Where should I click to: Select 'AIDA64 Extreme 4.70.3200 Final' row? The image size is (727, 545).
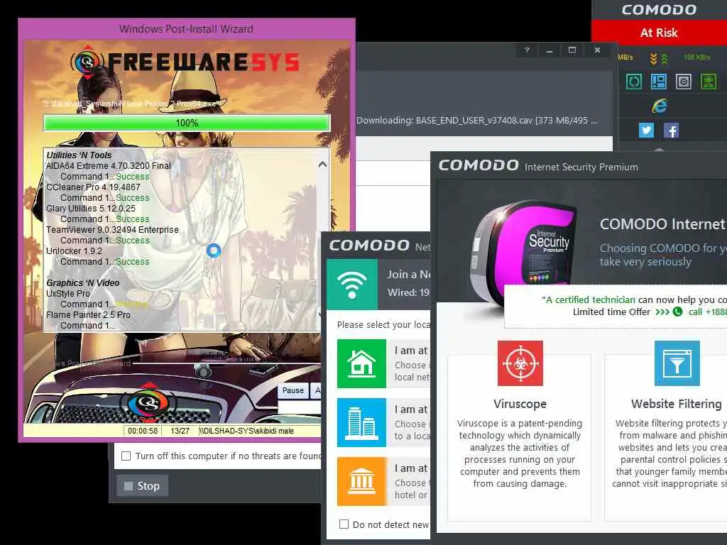click(x=109, y=166)
